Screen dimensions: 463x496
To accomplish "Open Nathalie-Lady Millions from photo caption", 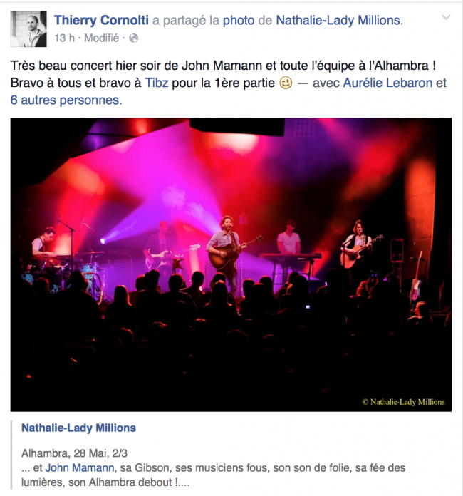I will [79, 428].
